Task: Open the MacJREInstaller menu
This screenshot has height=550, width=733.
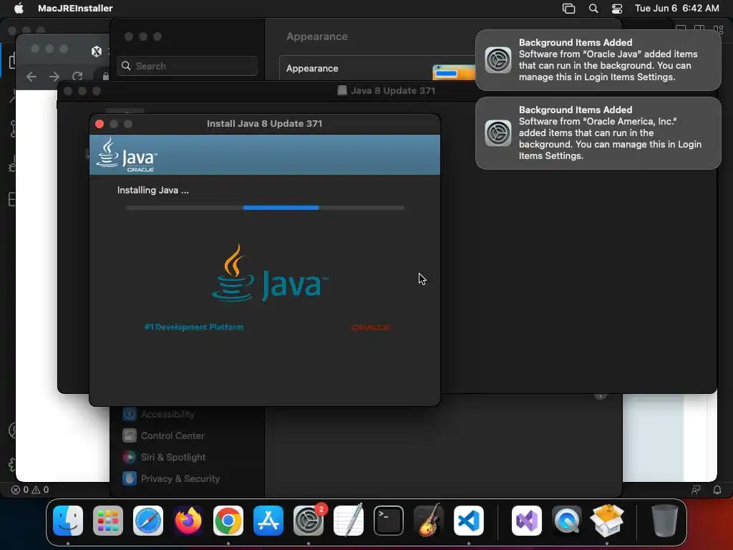Action: click(75, 8)
